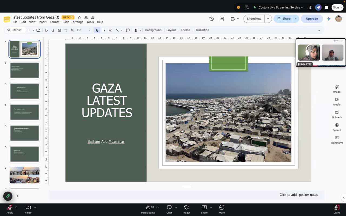
Task: Add a comment with the toolbar comment icon
Action: 128,30
